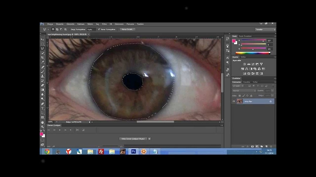Select the Polygonal Lasso tool in the toolbox
Screen dimensions: 316x177
point(42,49)
